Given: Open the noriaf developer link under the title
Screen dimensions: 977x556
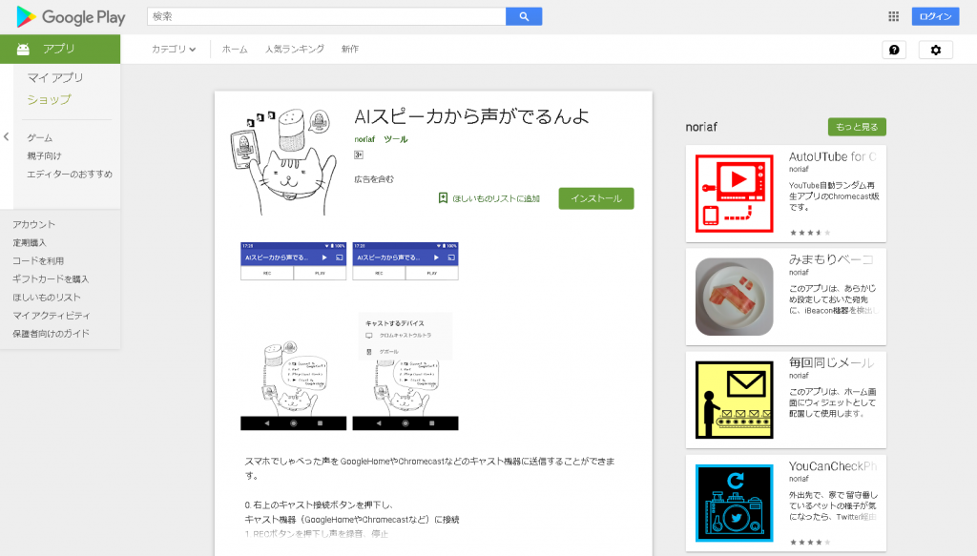Looking at the screenshot, I should pyautogui.click(x=364, y=139).
